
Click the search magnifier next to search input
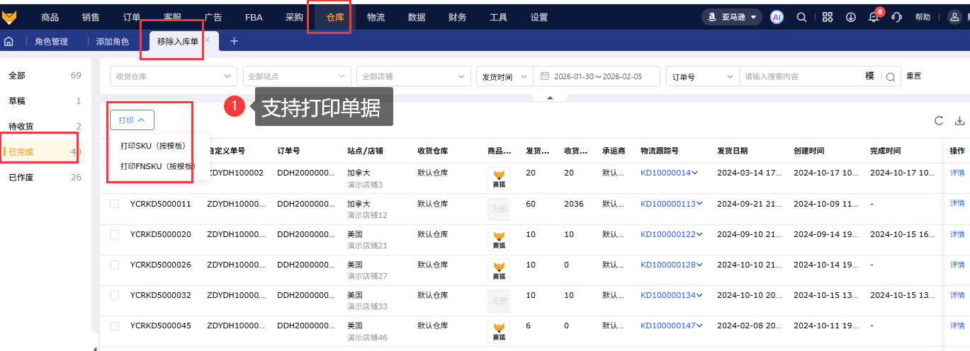pyautogui.click(x=891, y=76)
